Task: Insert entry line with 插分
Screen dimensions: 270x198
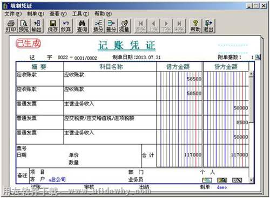Action: (x=98, y=26)
